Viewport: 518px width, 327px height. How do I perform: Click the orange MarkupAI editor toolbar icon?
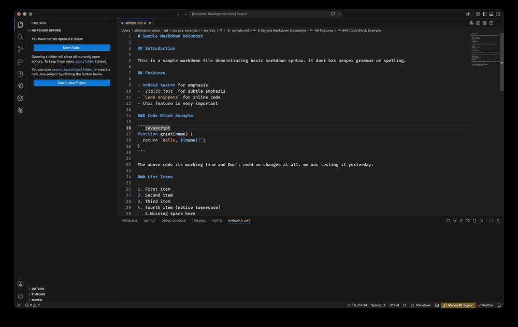471,23
